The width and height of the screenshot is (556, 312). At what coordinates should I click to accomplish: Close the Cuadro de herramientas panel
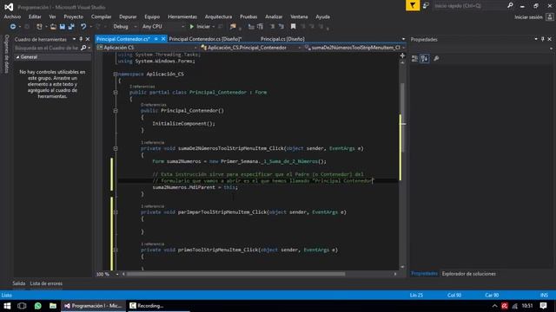pos(88,39)
